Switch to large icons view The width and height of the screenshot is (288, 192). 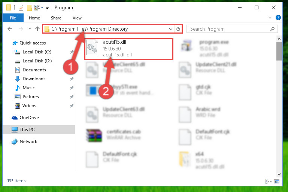pos(277,182)
